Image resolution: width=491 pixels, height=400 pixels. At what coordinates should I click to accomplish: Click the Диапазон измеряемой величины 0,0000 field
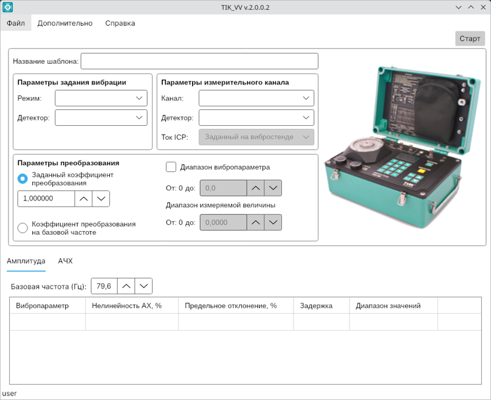pos(223,222)
